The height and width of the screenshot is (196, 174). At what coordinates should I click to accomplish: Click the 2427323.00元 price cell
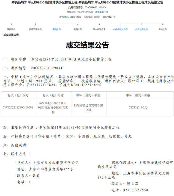(138, 107)
